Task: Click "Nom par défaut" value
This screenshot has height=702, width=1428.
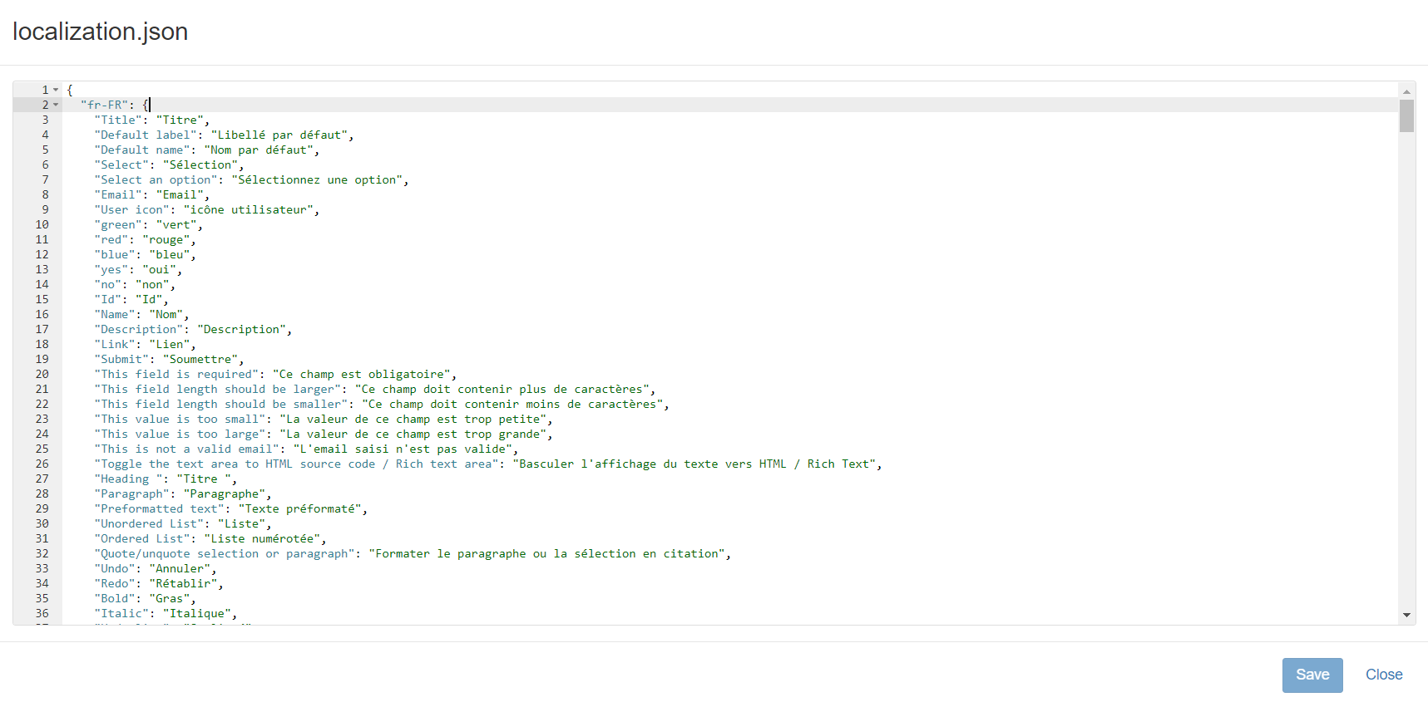Action: [259, 150]
